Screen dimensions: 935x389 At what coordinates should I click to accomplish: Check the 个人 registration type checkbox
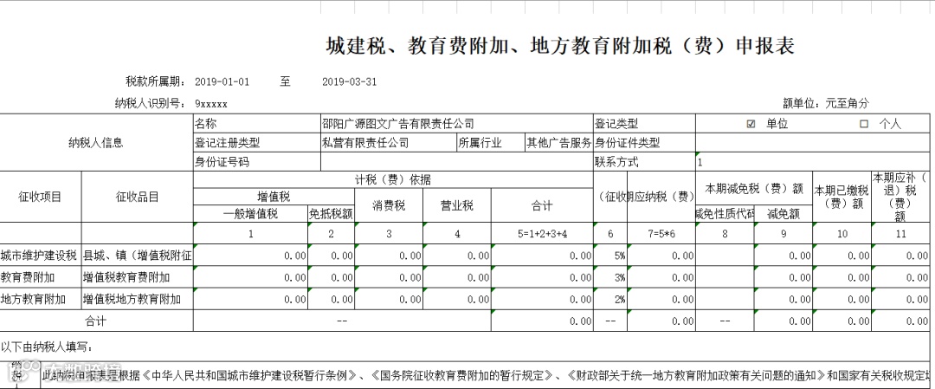click(864, 124)
